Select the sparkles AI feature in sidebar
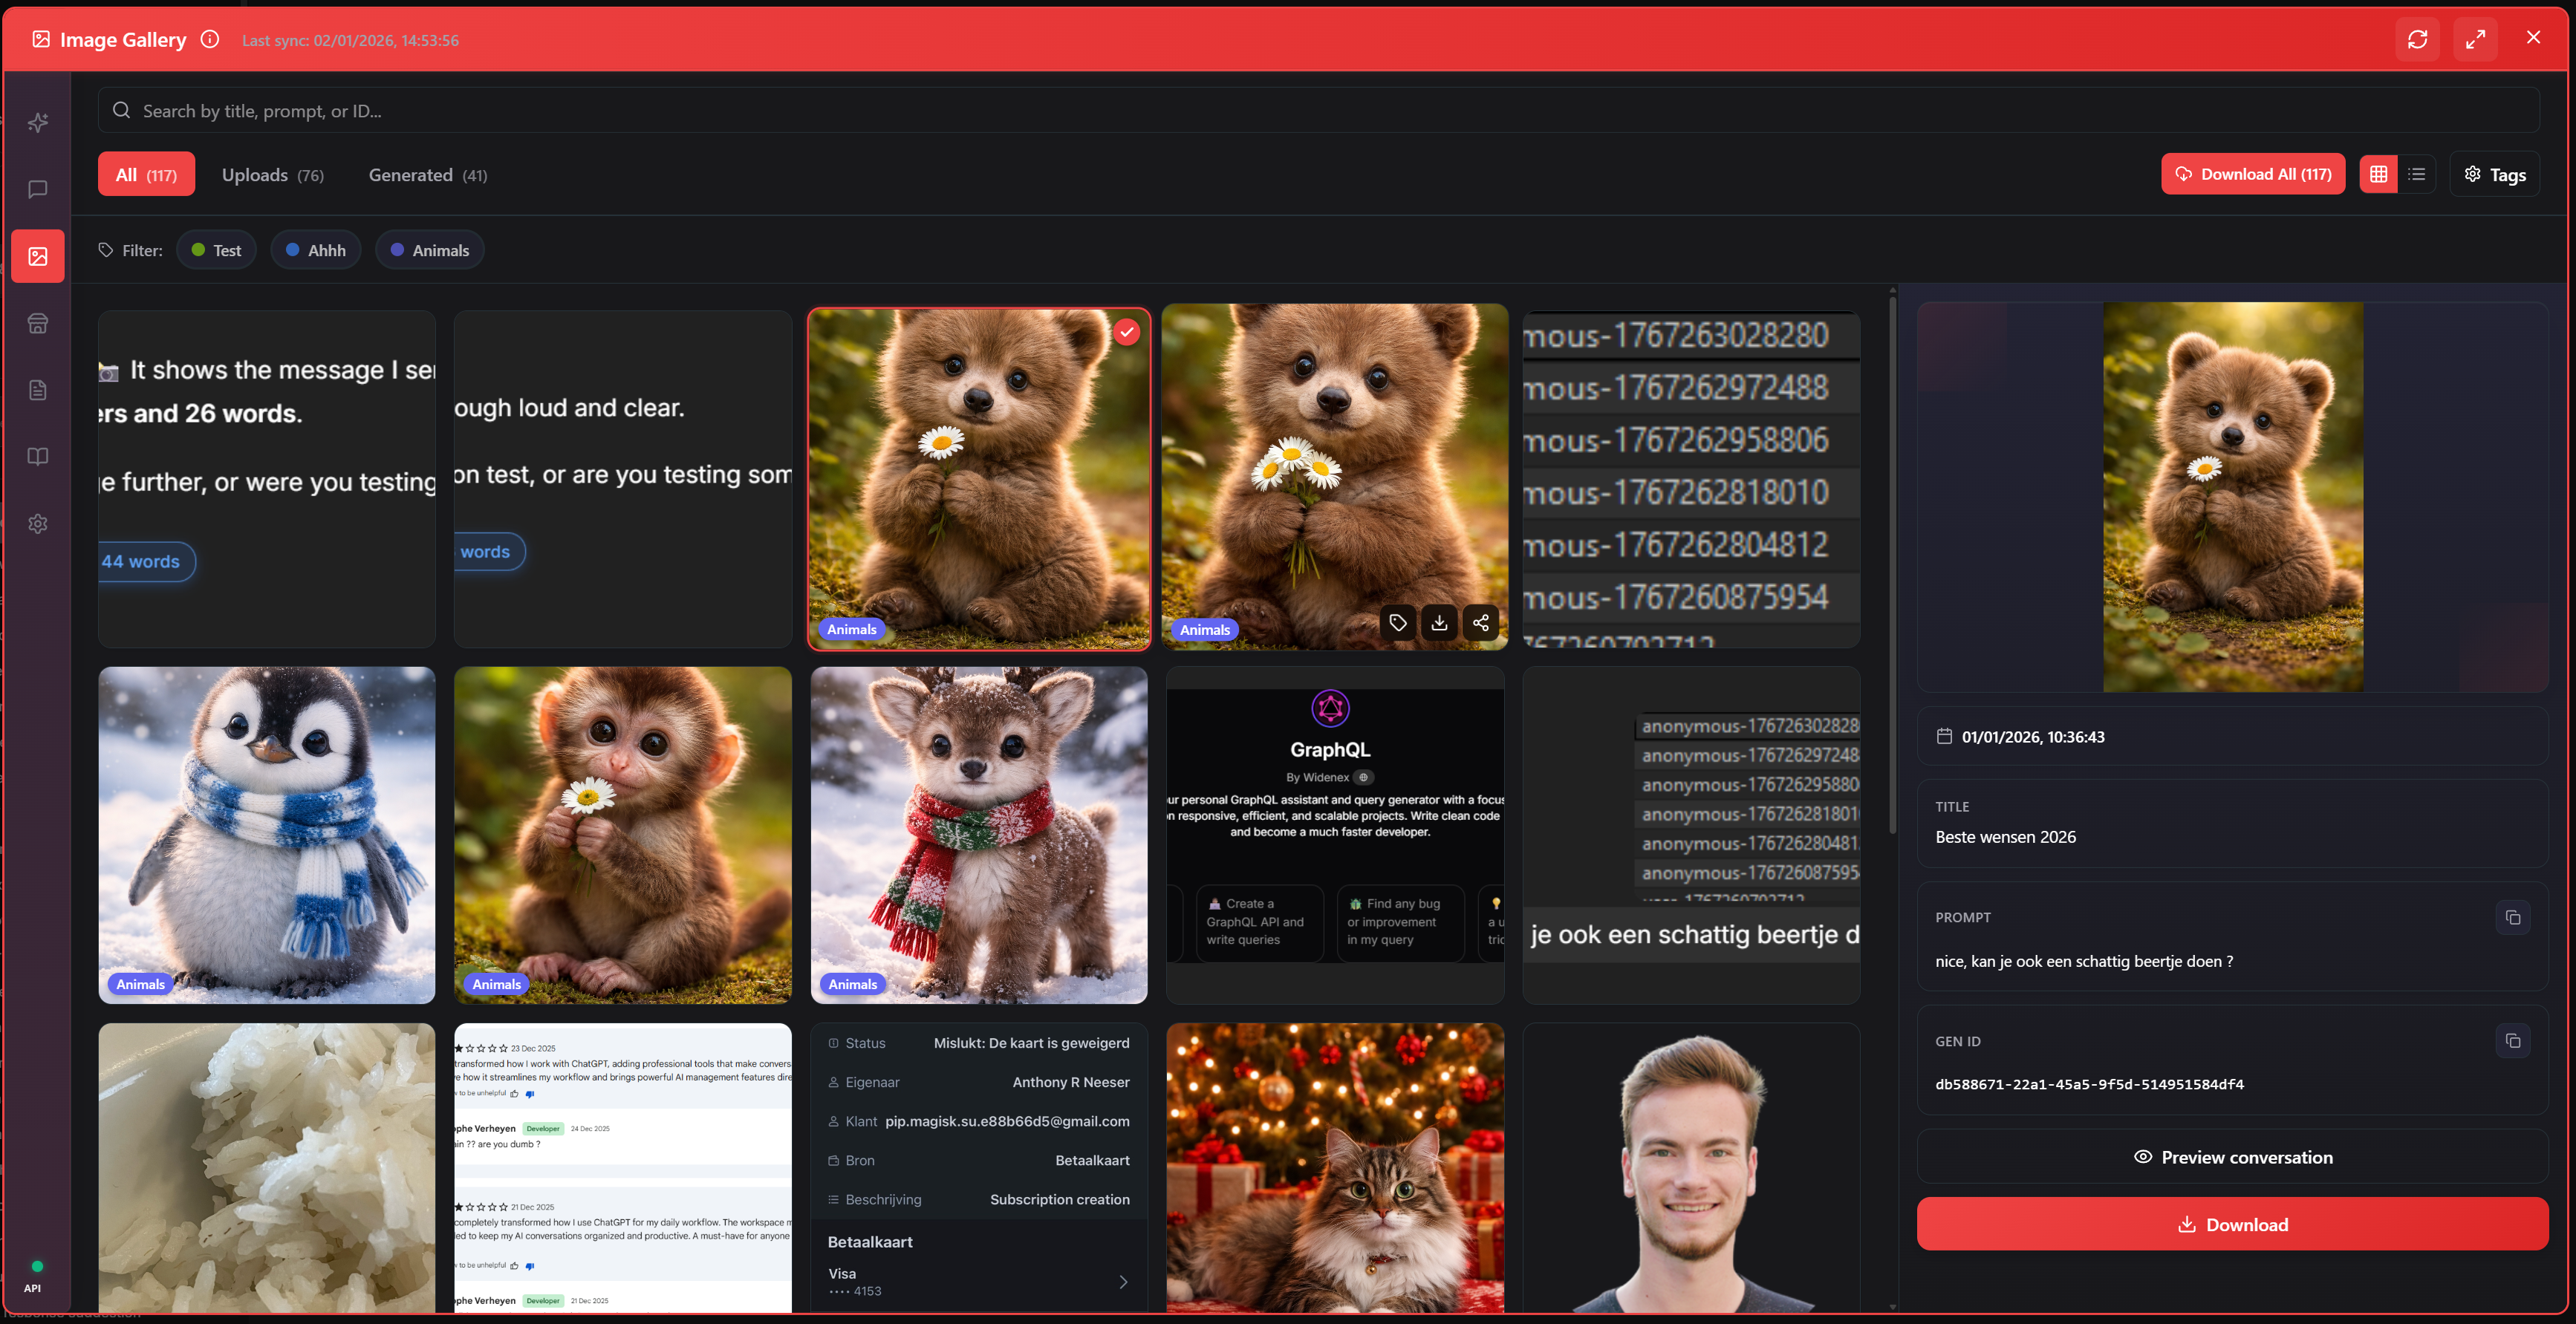The image size is (2576, 1324). (x=37, y=122)
